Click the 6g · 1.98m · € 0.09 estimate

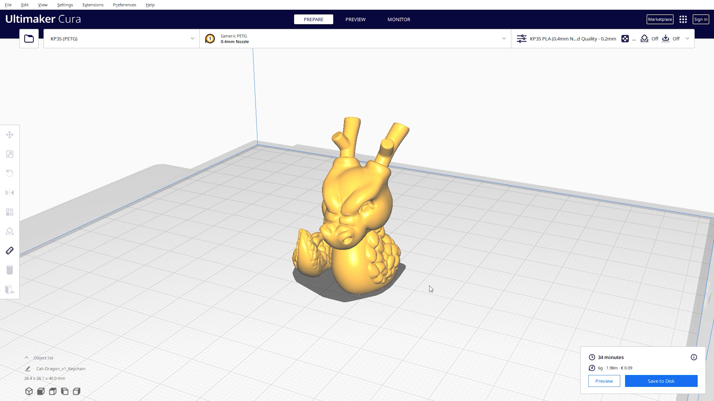pos(615,368)
